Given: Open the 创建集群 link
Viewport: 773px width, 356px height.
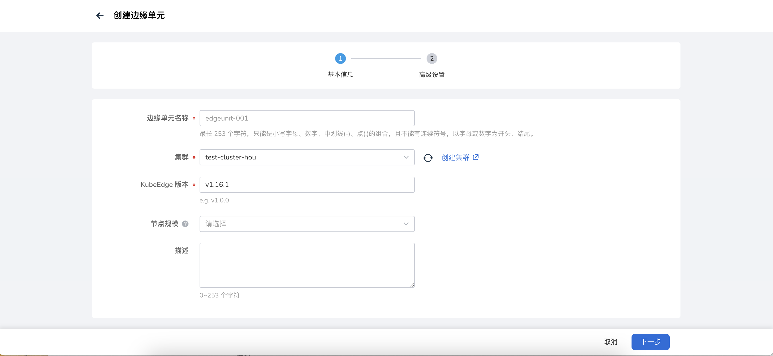Looking at the screenshot, I should (455, 158).
